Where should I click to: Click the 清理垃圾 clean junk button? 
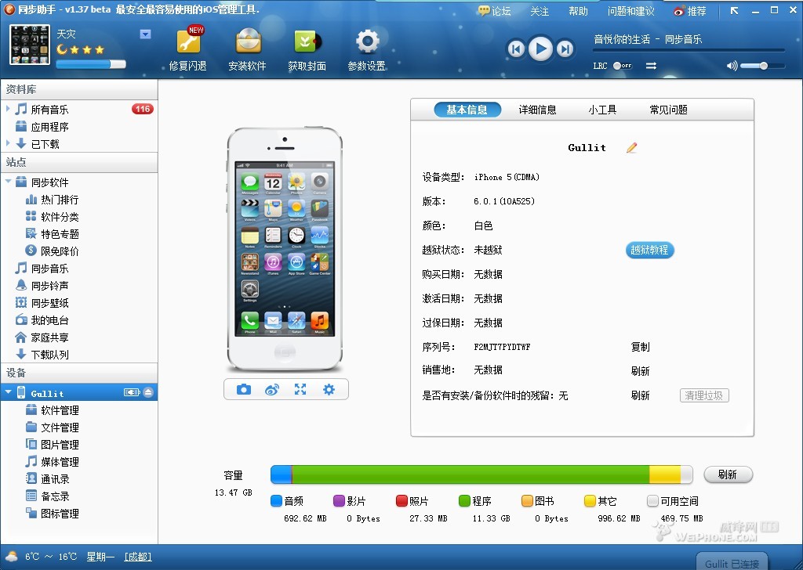point(704,395)
